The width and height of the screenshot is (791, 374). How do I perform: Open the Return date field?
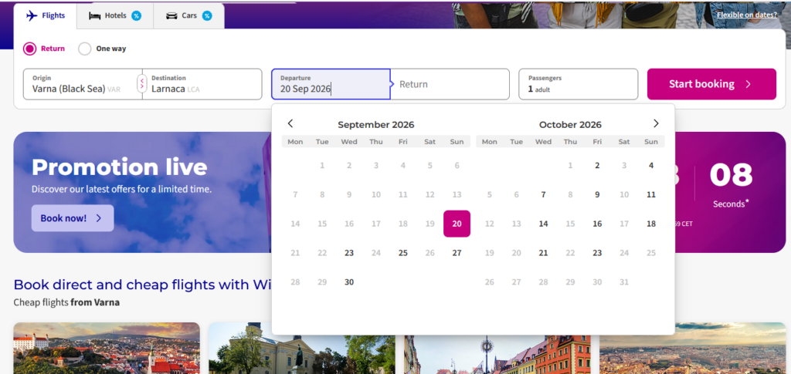click(450, 84)
